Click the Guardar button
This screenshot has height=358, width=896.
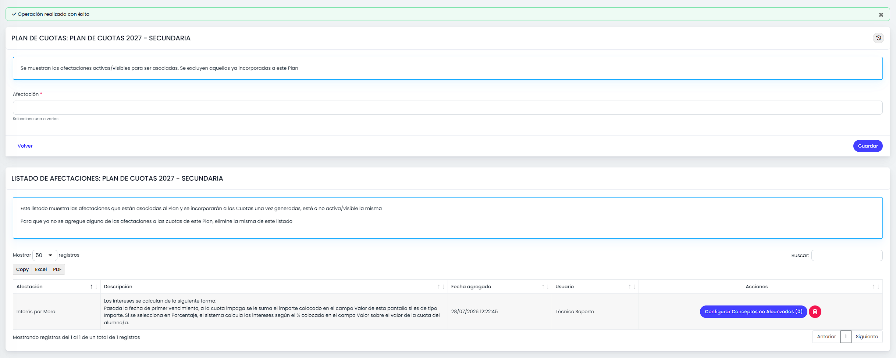pos(868,146)
